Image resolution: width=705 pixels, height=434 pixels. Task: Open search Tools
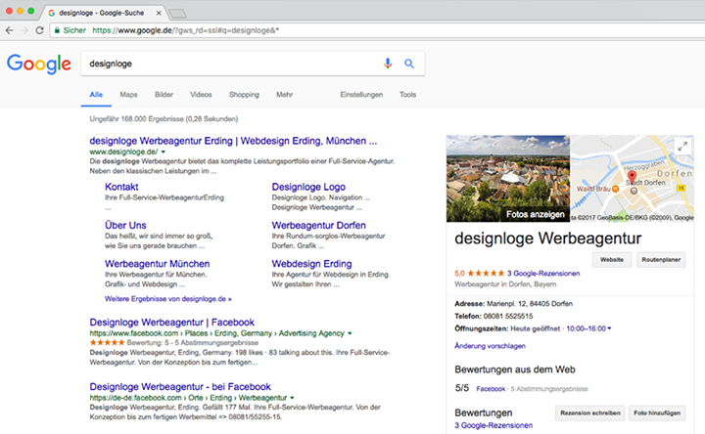tap(407, 95)
